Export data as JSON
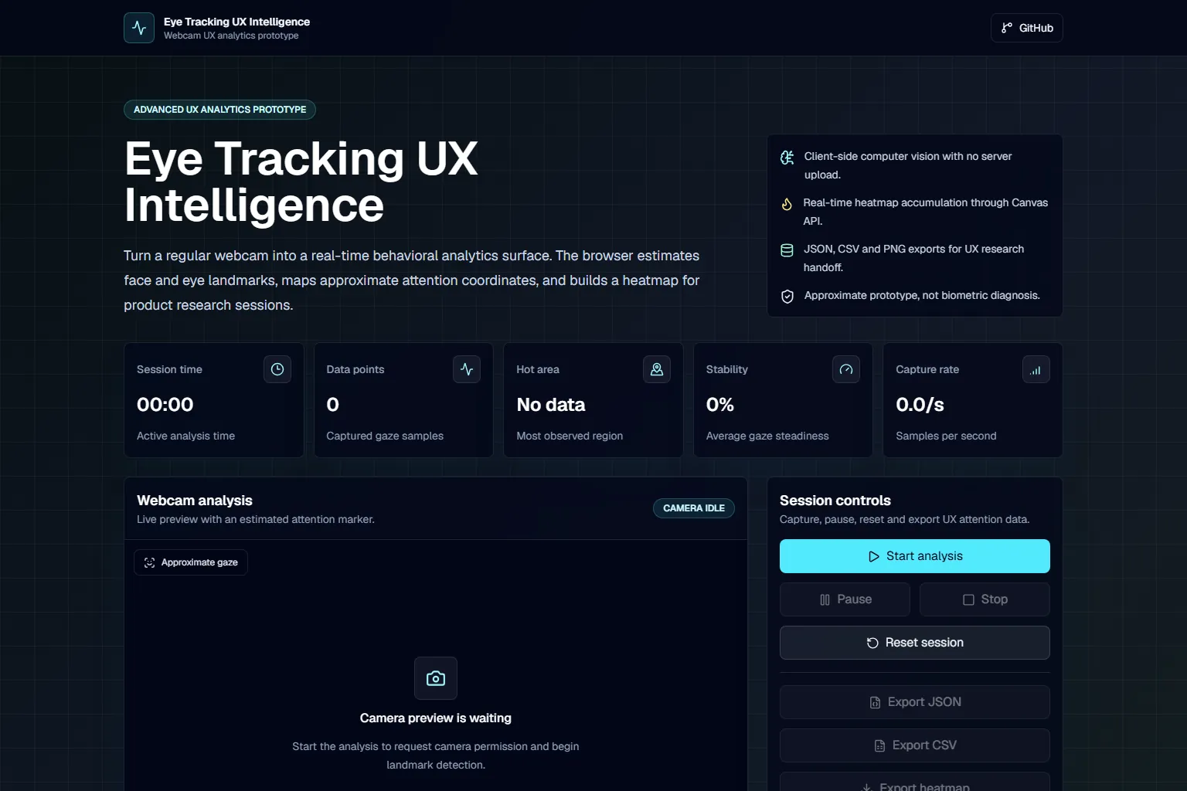 [x=915, y=702]
